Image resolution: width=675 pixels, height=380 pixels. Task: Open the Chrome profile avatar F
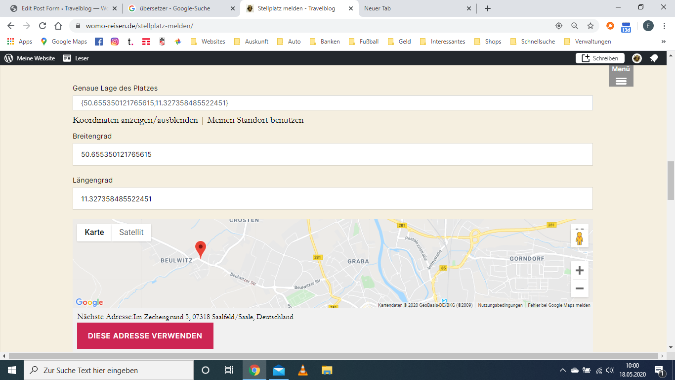[x=648, y=26]
